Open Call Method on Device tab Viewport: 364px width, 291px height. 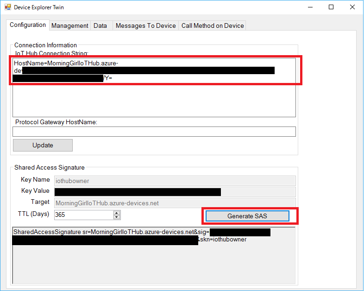click(213, 25)
